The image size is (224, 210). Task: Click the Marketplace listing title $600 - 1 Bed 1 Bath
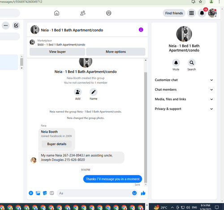tap(61, 45)
